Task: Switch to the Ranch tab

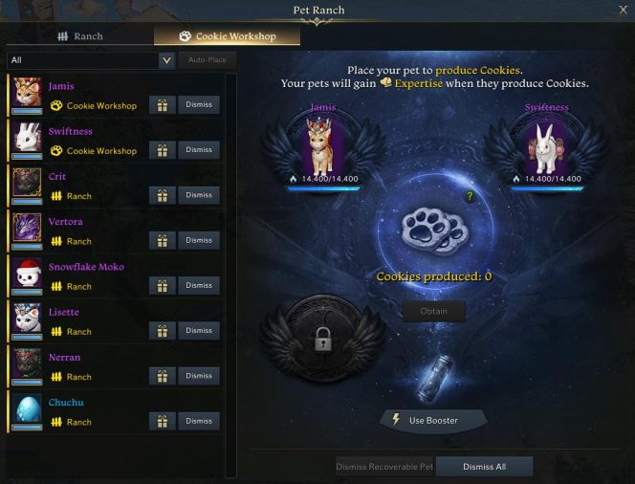Action: click(80, 36)
